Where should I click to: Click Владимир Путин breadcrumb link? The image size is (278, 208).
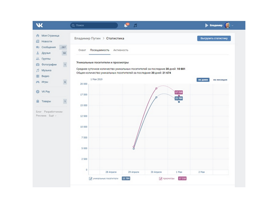click(87, 38)
